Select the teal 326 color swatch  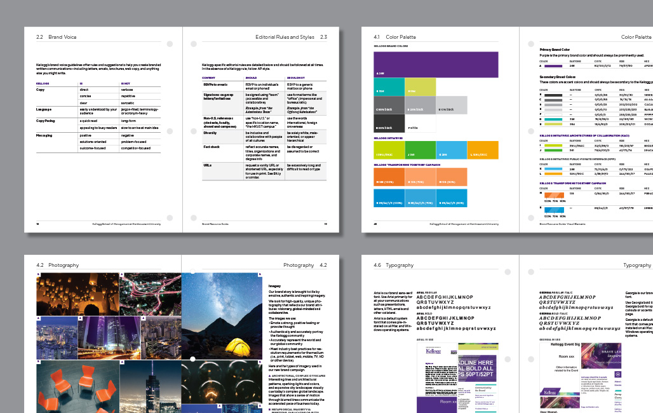tap(389, 86)
